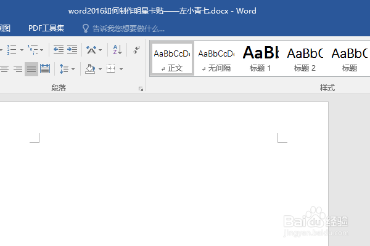Apply the 标题 2 style

[x=305, y=58]
